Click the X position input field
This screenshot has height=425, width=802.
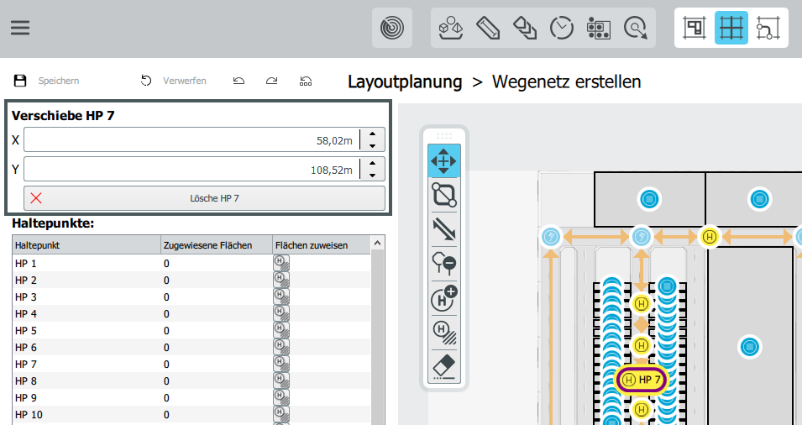pos(191,140)
